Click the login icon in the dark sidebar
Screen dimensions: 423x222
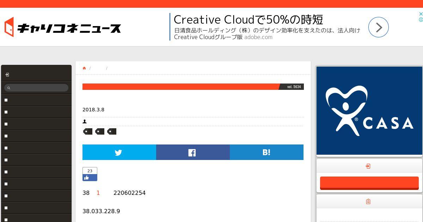point(7,75)
